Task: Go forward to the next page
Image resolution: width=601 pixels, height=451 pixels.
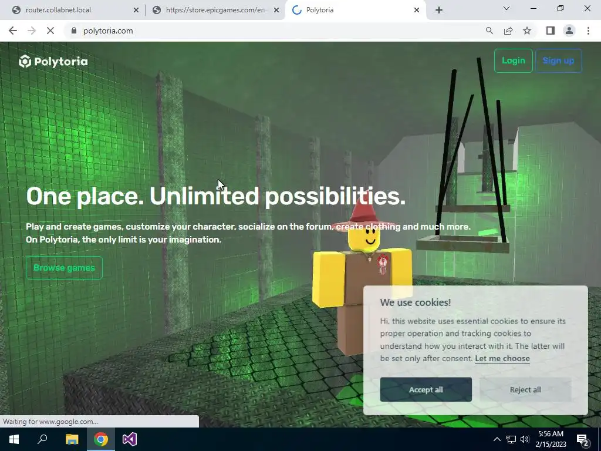Action: pyautogui.click(x=32, y=31)
